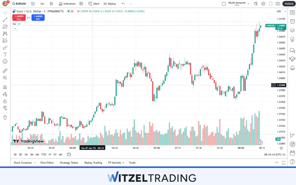
Task: Select the ruler measure tool
Action: click(5, 71)
